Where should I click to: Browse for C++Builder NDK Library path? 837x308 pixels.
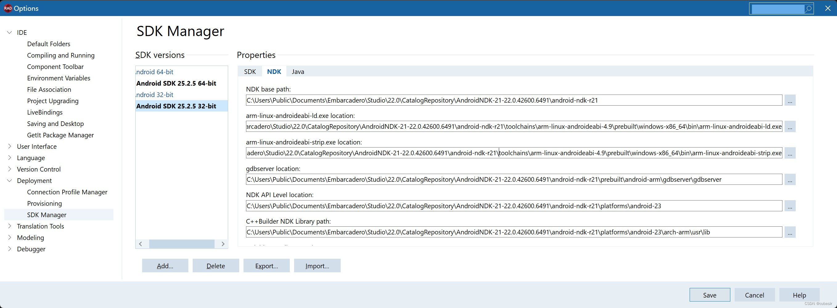[x=790, y=232]
